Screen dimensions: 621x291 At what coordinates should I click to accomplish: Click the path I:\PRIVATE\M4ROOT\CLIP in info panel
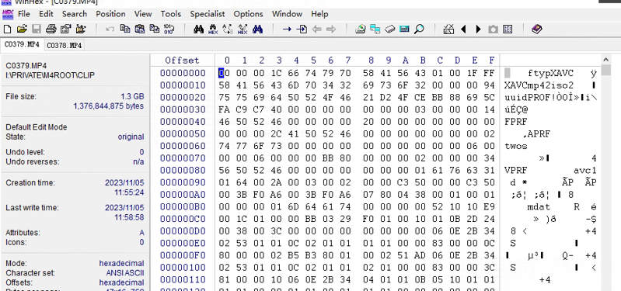coord(51,75)
